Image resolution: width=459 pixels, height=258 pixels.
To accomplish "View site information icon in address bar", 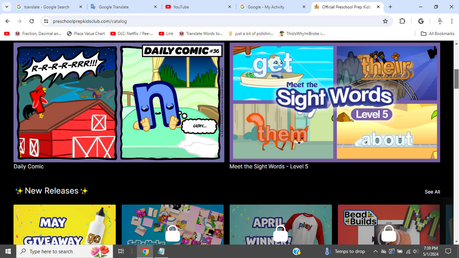I will 46,21.
